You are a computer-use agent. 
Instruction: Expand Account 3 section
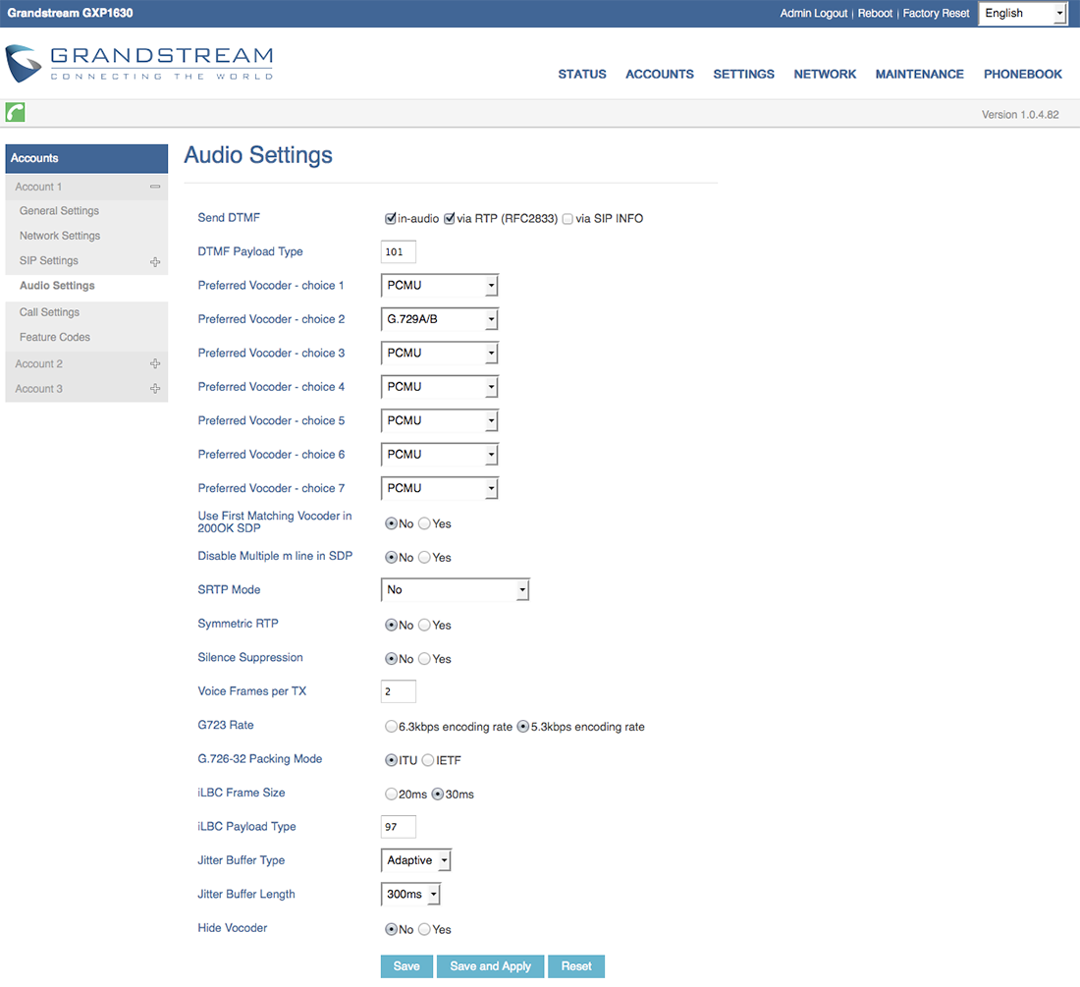coord(155,389)
